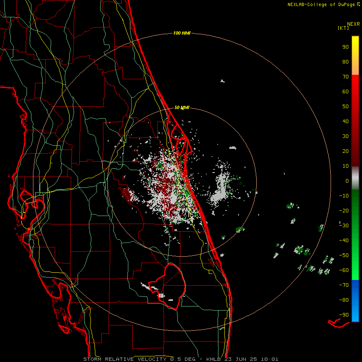
Task: Click the positive 80 scale value
Action: pyautogui.click(x=346, y=62)
